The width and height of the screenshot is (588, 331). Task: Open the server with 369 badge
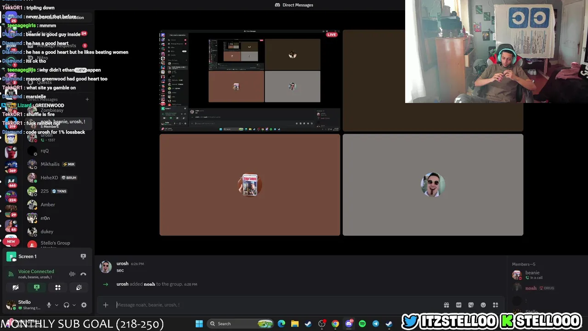point(11,166)
